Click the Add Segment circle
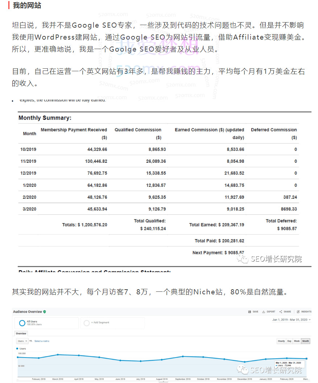Image resolution: width=318 pixels, height=383 pixels. (87, 323)
